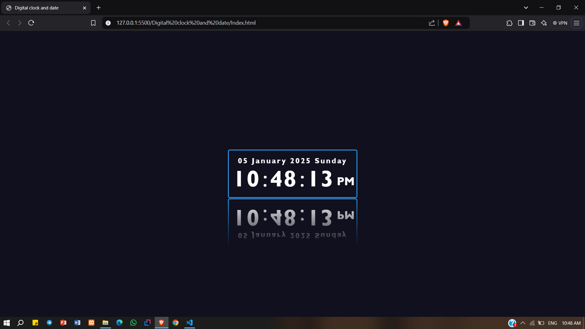This screenshot has width=585, height=329.
Task: Toggle the Brave VPN button
Action: coord(560,23)
